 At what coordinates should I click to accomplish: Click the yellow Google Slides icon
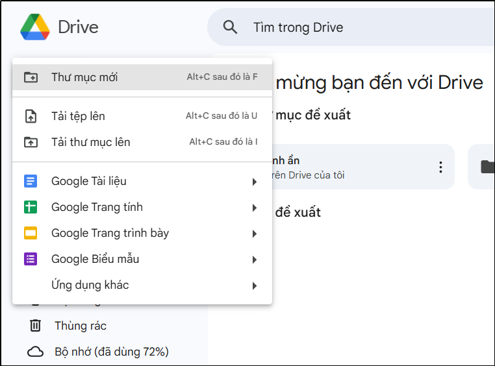pyautogui.click(x=31, y=233)
